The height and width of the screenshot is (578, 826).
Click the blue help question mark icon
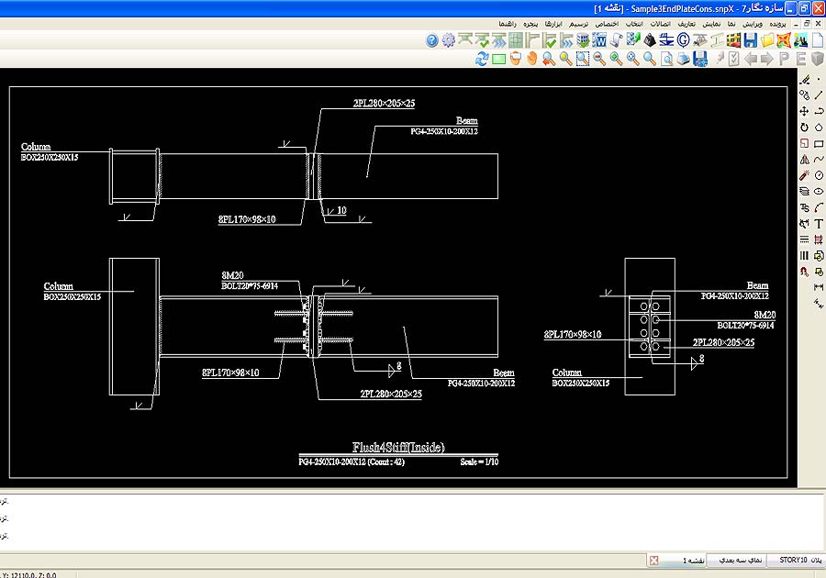(431, 40)
